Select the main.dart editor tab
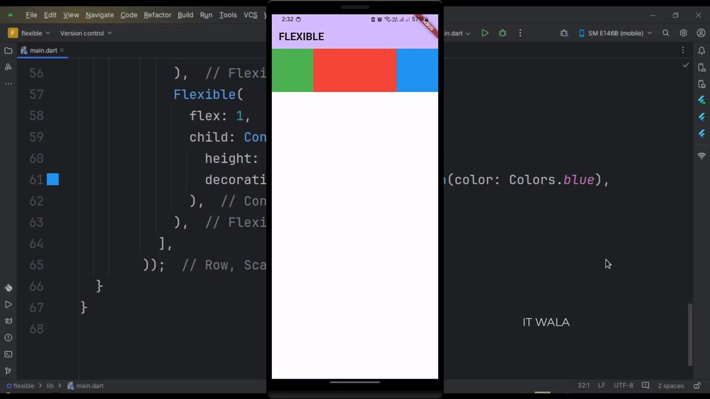Screen dimensions: 710x399 click(x=43, y=50)
